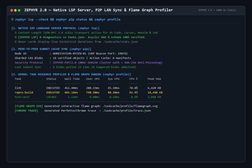The image size is (252, 168).
Task: Click the 'repro-build' task name
Action: [x=24, y=92]
